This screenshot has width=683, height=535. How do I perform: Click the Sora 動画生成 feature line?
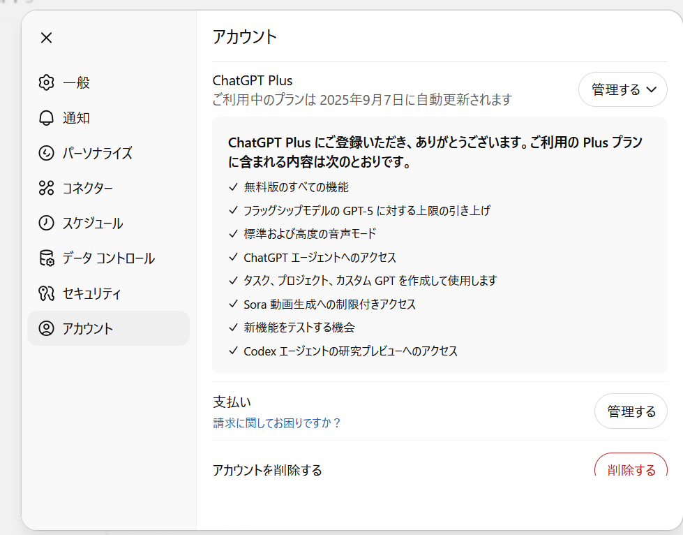330,304
